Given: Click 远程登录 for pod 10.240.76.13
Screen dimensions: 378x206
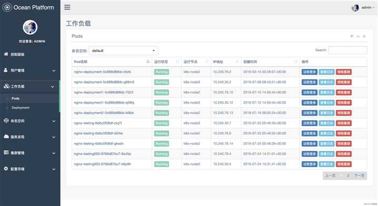Looking at the screenshot, I should coord(309,113).
